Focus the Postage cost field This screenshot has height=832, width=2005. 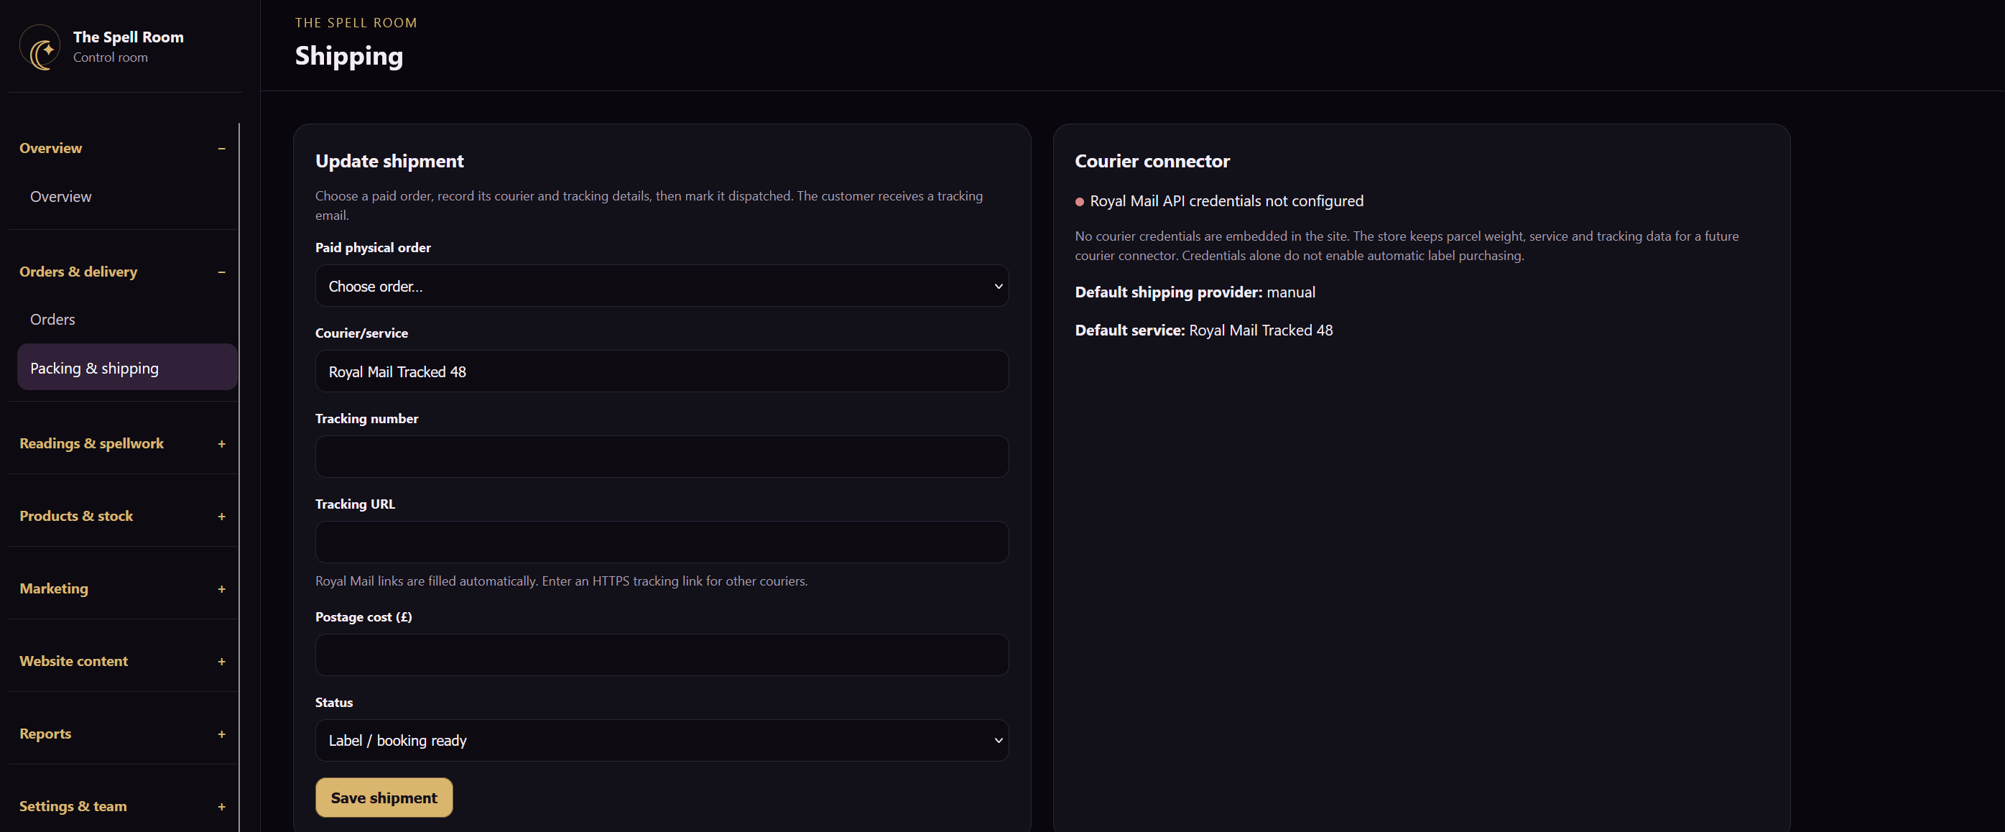[x=662, y=655]
